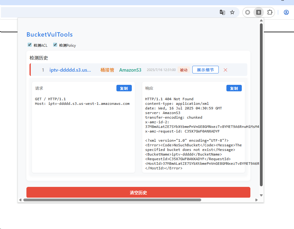Image resolution: width=294 pixels, height=229 pixels.
Task: Copy the response with 复制 button
Action: tap(234, 88)
